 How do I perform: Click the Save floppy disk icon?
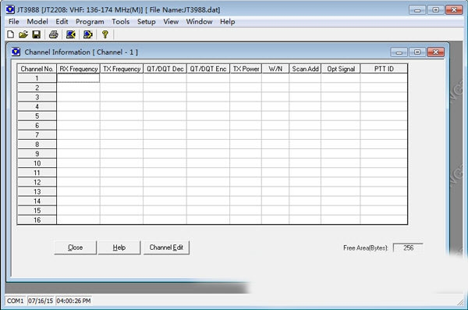pyautogui.click(x=37, y=34)
